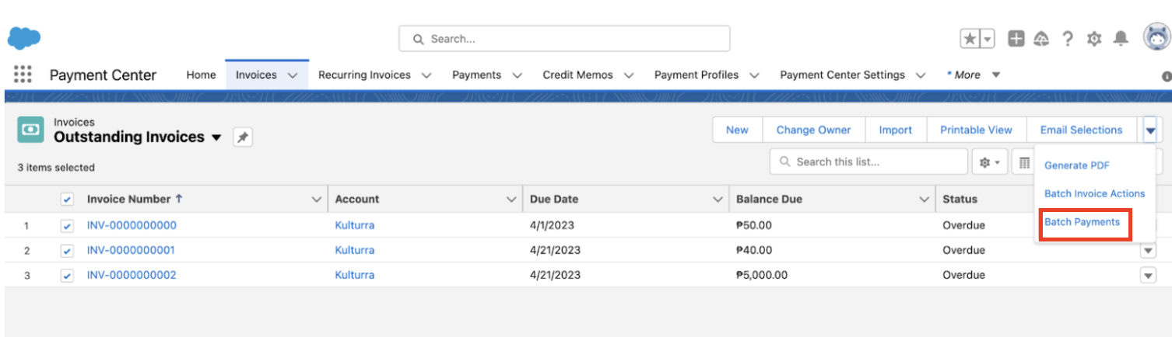Open row actions for INV-0000000002
This screenshot has height=337, width=1172.
tap(1147, 276)
